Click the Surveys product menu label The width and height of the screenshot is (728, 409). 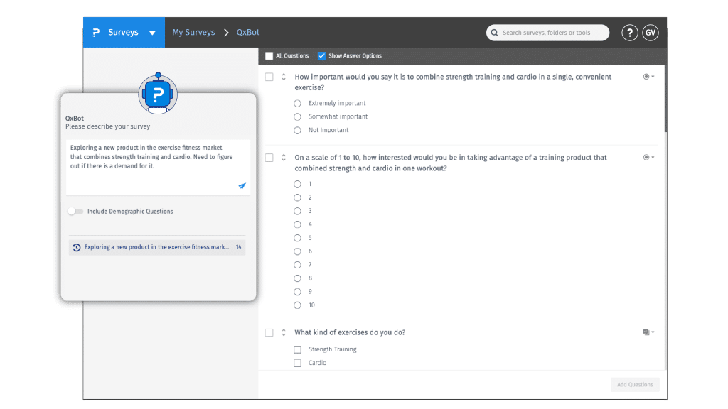point(123,33)
